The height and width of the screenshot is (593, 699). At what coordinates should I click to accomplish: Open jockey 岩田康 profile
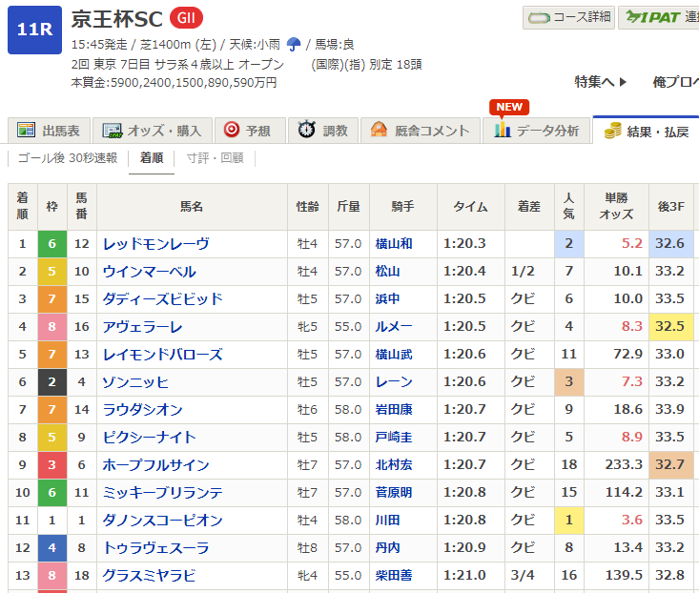coord(394,409)
